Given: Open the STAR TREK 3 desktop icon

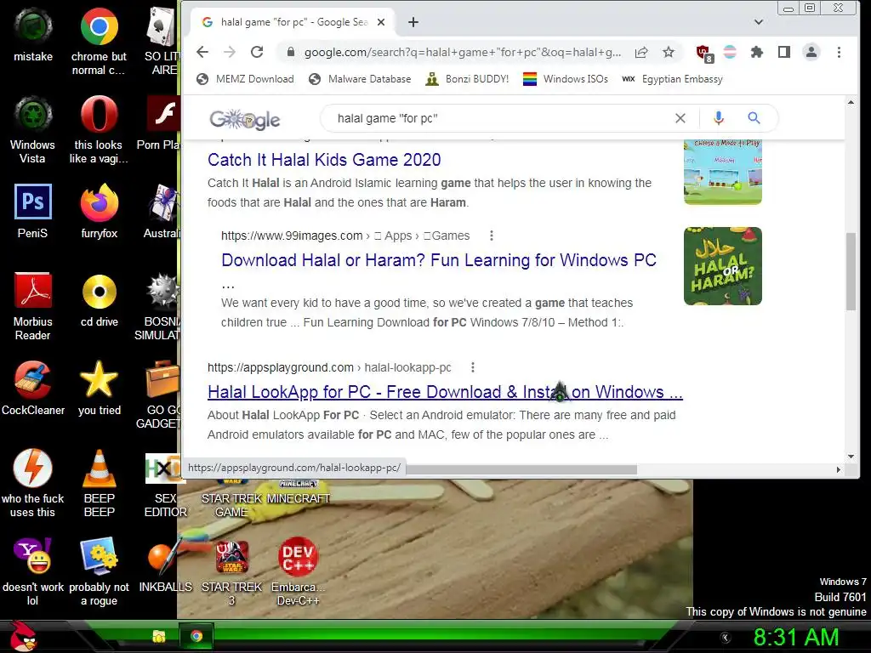Looking at the screenshot, I should coord(231,572).
